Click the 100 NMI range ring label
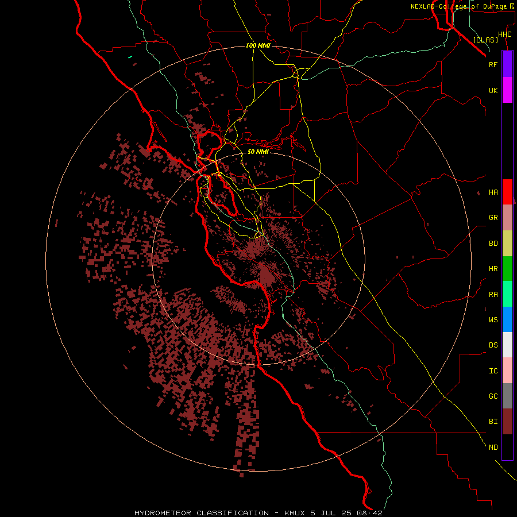 (258, 45)
